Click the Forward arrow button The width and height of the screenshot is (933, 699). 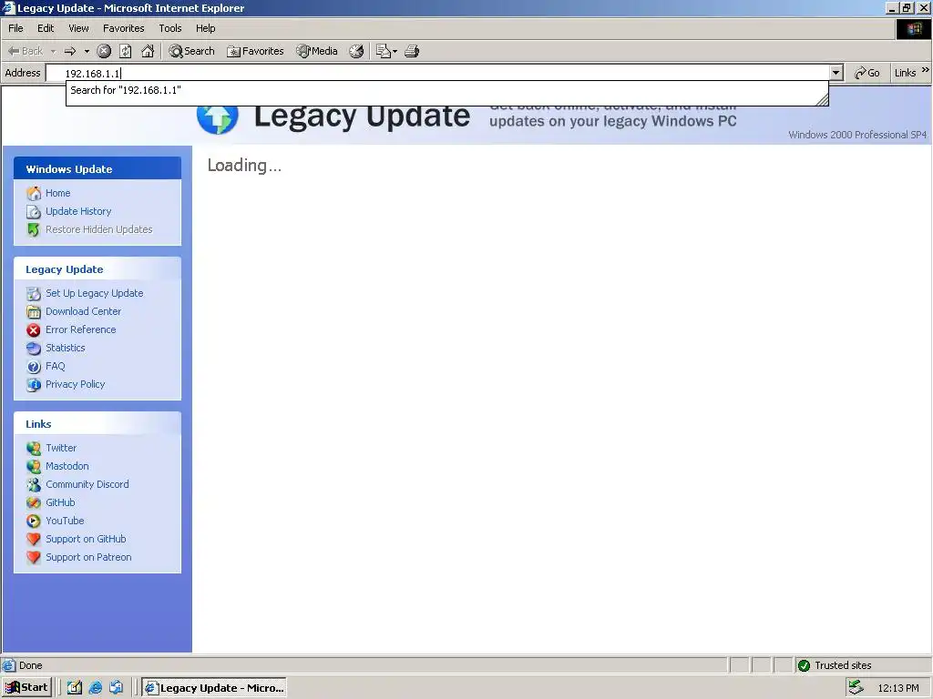70,51
